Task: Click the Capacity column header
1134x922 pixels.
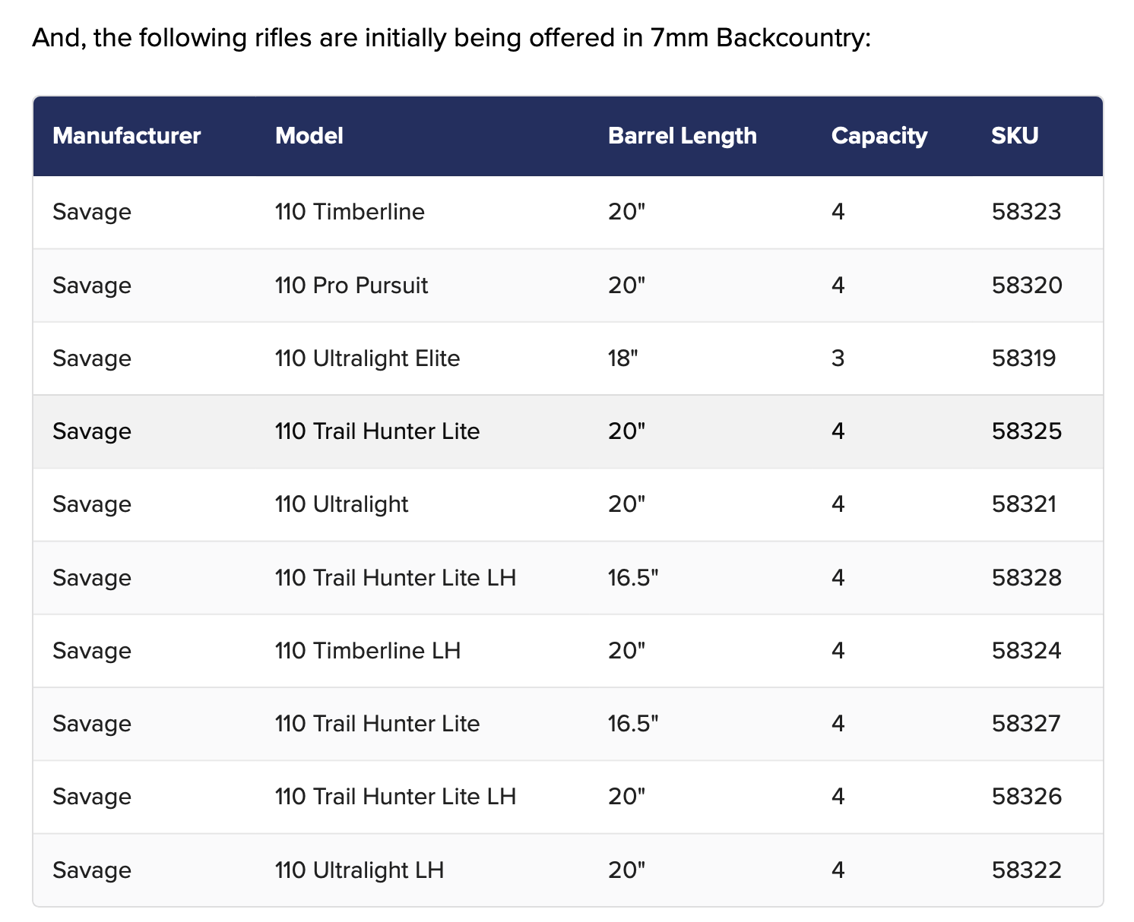Action: click(879, 136)
